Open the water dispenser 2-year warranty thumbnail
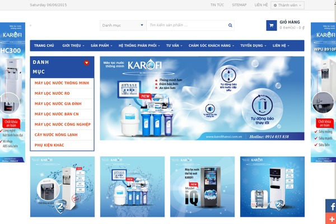 coord(62,186)
